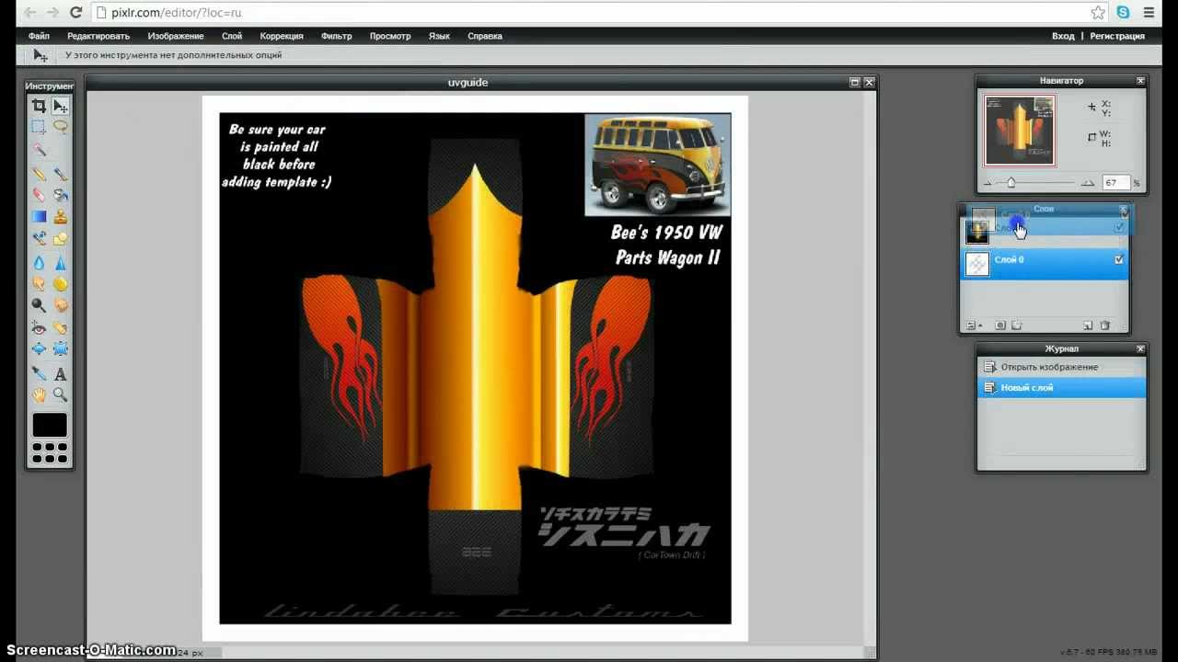The height and width of the screenshot is (662, 1178).
Task: Select Новый слой history entry
Action: pos(1061,388)
